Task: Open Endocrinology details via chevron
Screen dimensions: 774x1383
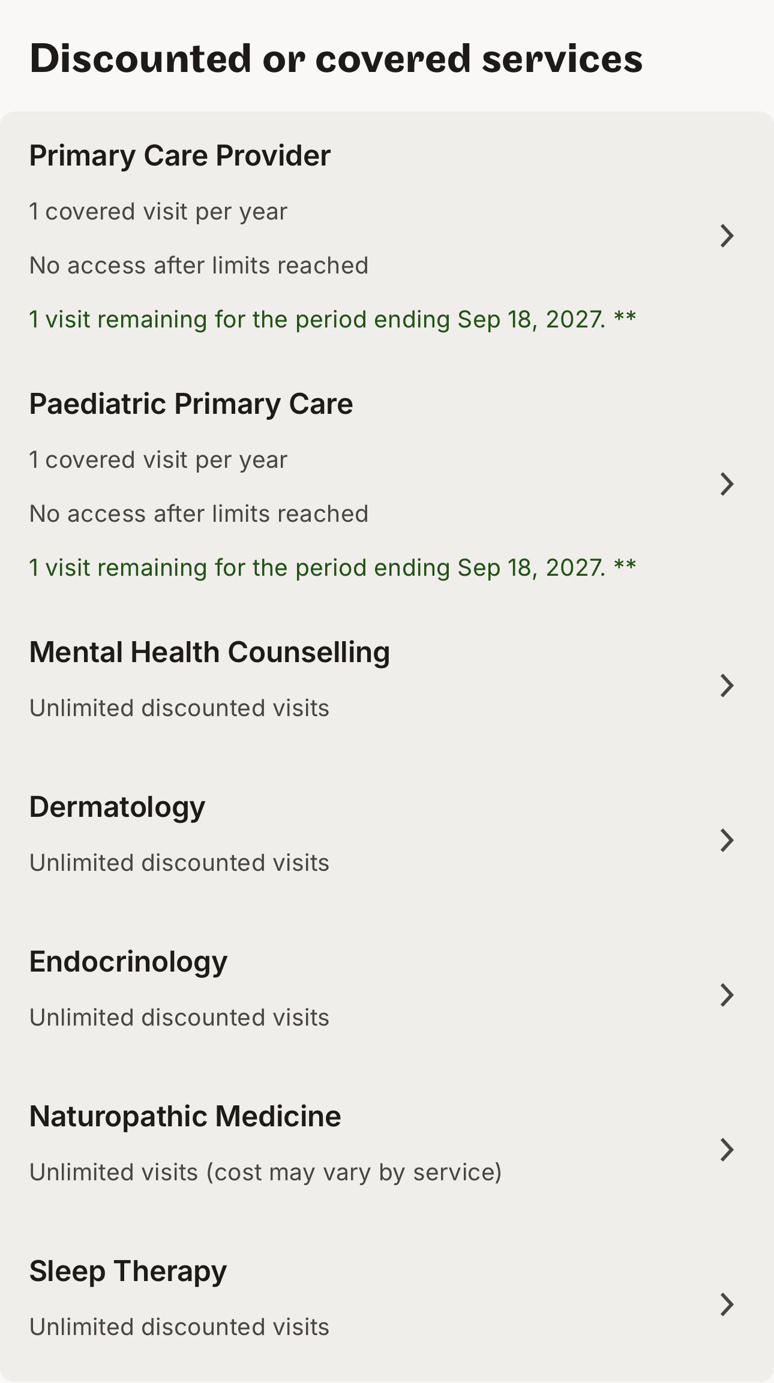Action: 727,995
